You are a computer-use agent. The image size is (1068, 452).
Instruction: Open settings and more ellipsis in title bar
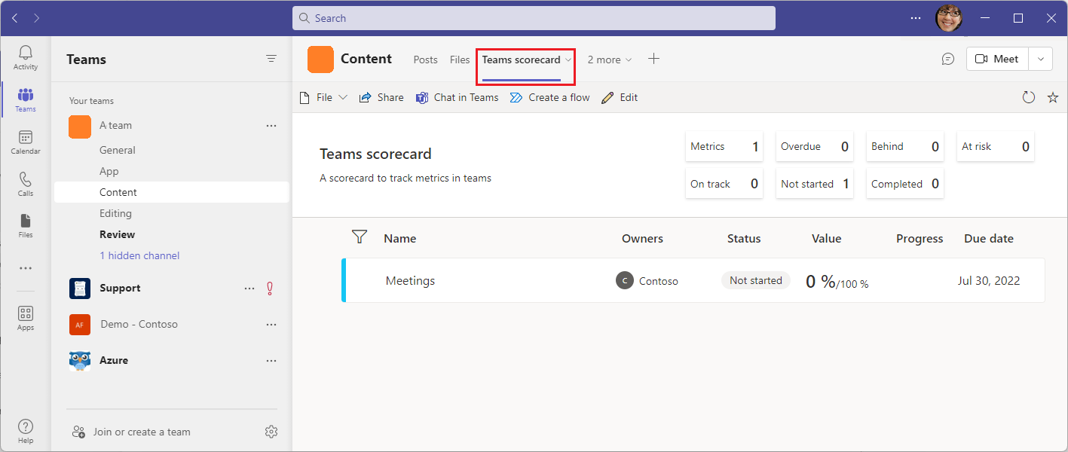point(916,18)
